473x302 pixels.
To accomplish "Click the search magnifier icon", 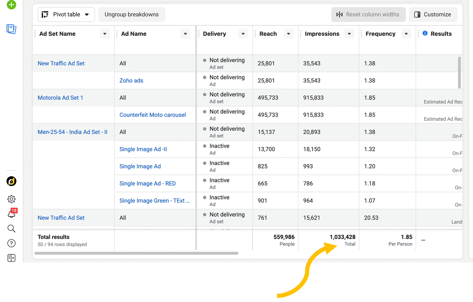I will click(11, 229).
